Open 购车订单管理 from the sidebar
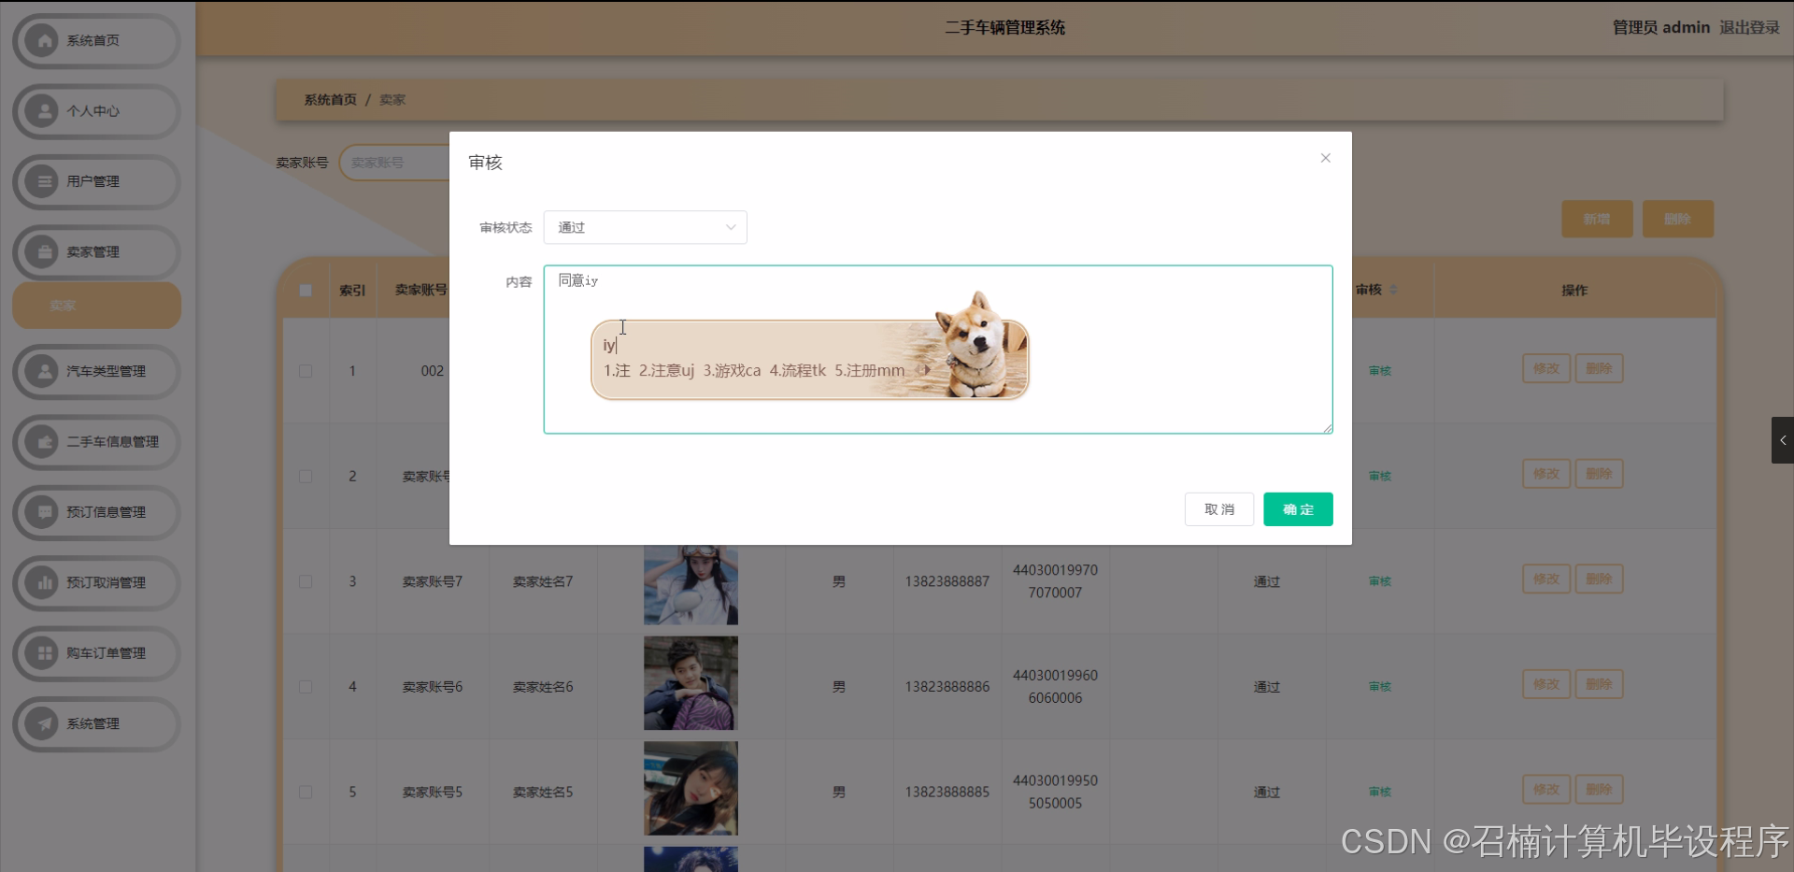This screenshot has width=1794, height=872. tap(94, 653)
